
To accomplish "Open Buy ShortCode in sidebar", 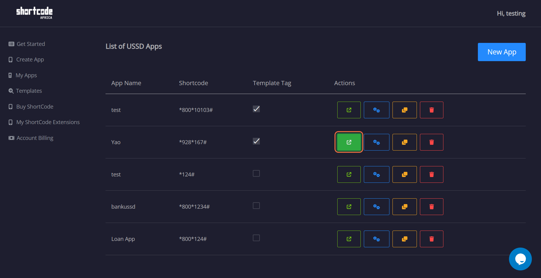I will (x=31, y=106).
